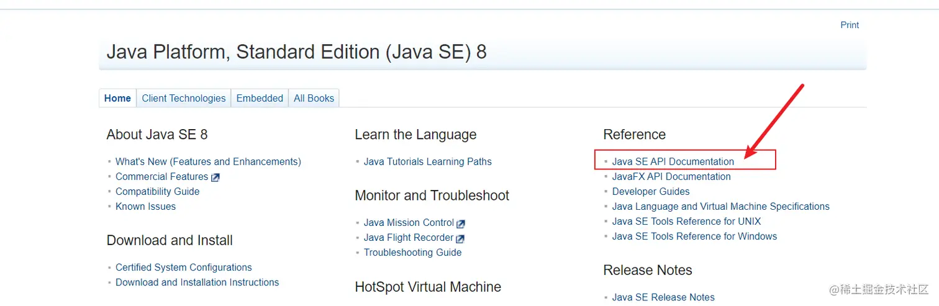
Task: Open the Troubleshooting Guide link
Action: click(x=412, y=252)
